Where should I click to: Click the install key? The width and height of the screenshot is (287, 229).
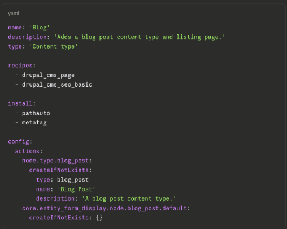click(20, 103)
